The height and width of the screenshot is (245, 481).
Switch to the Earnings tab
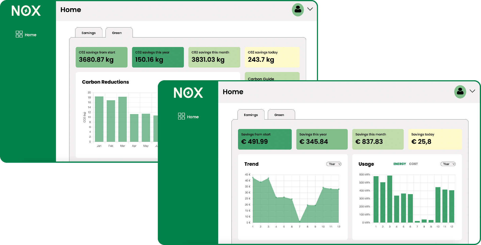pos(251,115)
